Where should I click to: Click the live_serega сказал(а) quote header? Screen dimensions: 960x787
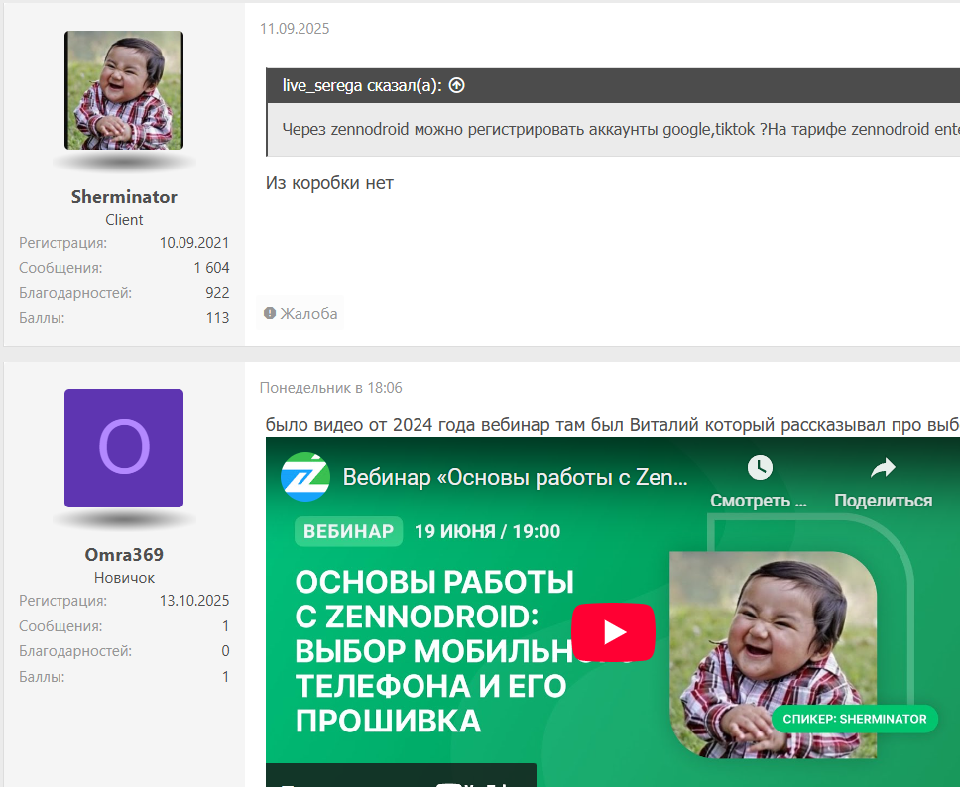pos(362,86)
